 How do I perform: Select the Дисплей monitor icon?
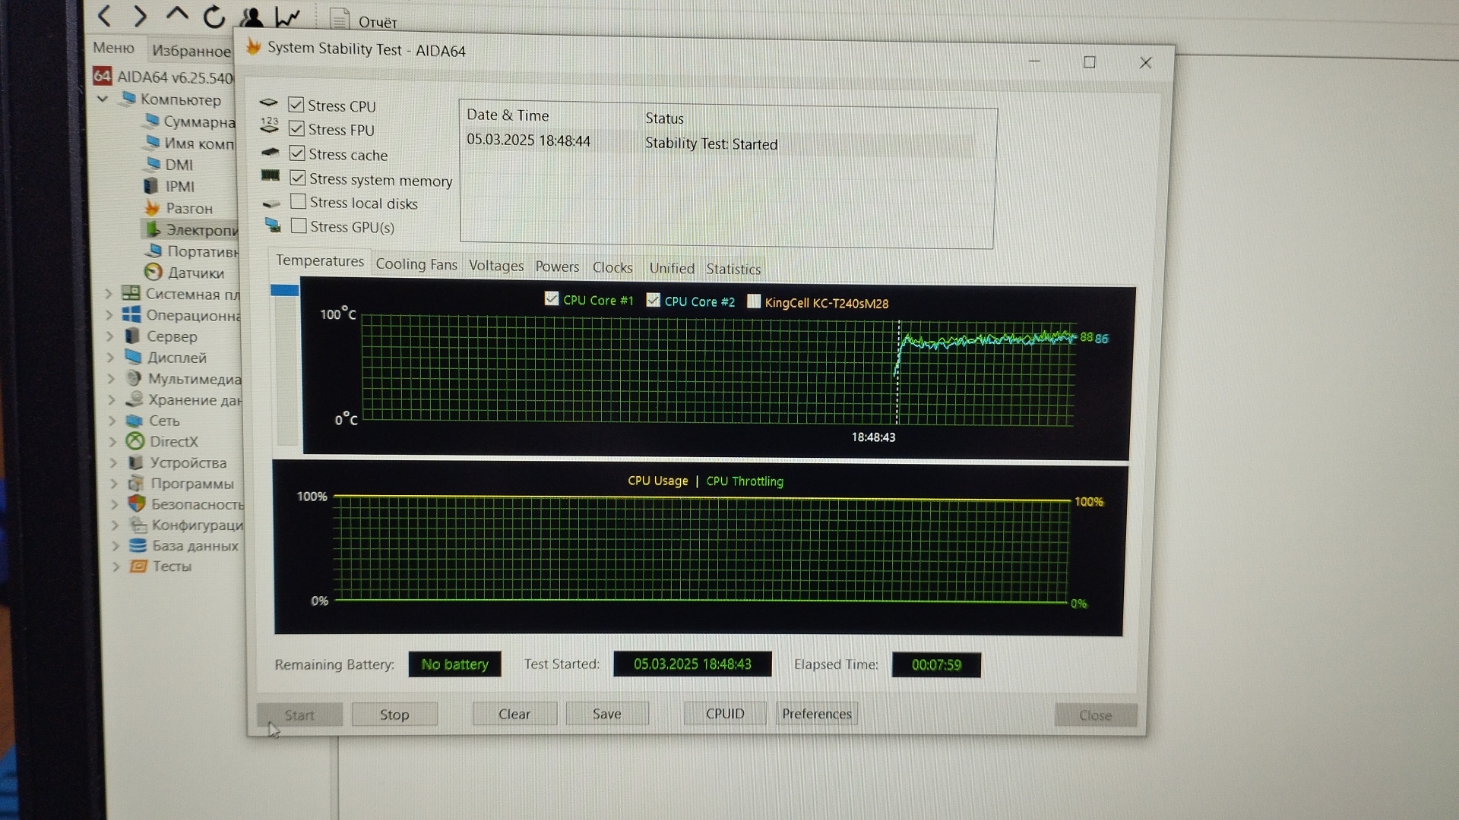pos(133,357)
